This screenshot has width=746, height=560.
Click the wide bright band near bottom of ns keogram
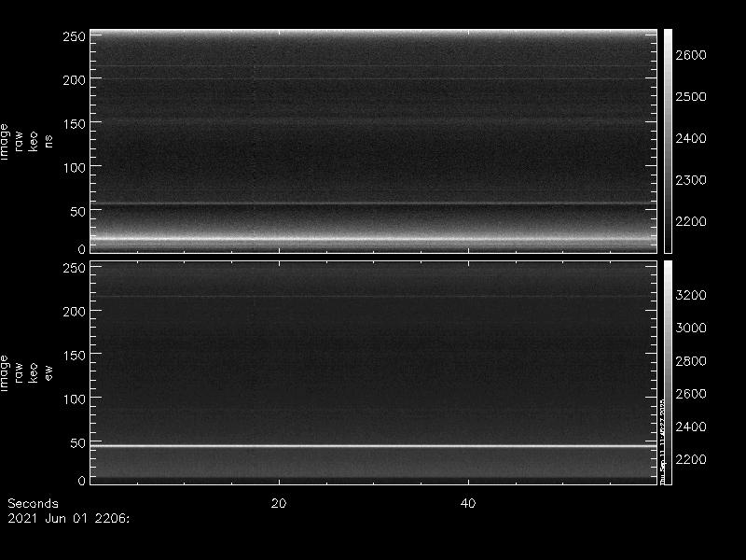click(x=373, y=239)
